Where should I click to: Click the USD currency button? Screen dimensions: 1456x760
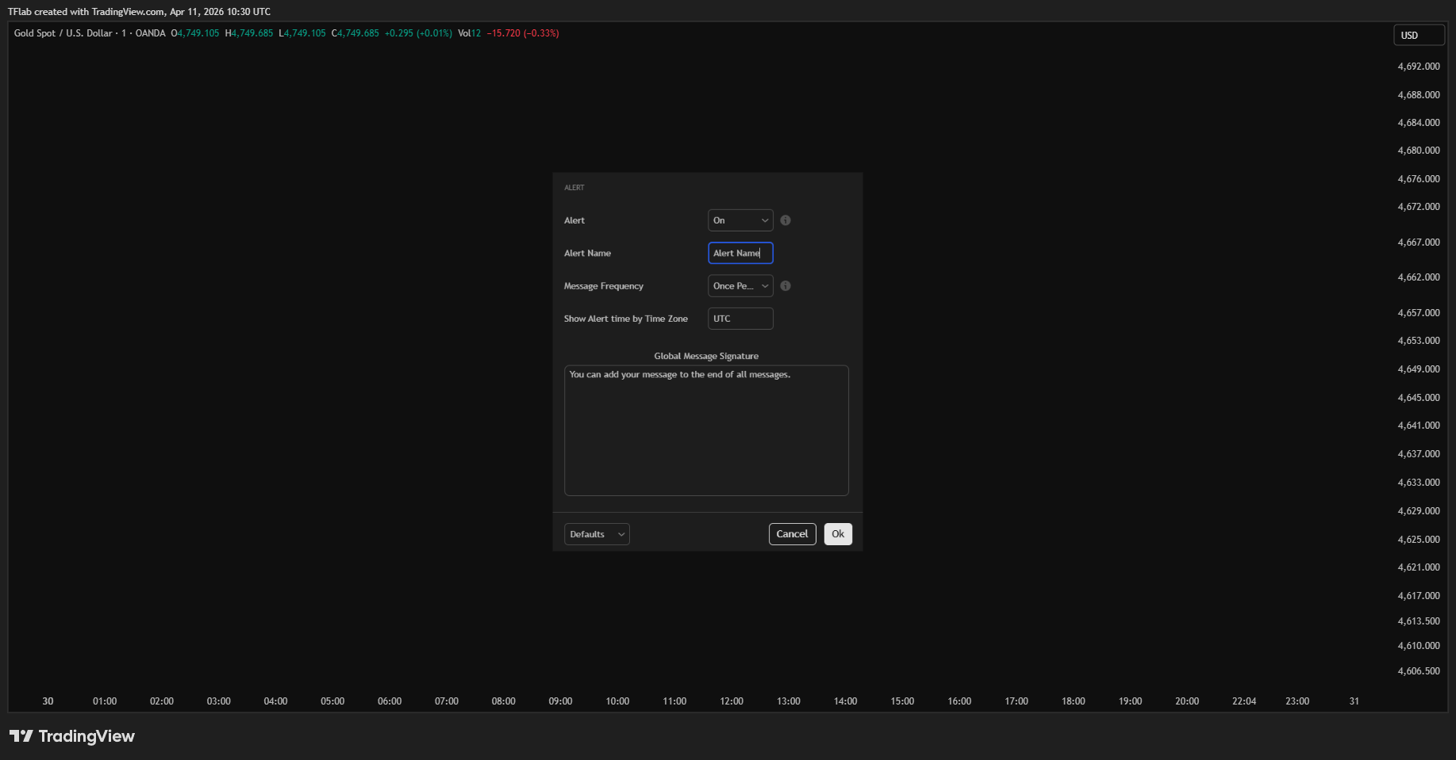(x=1419, y=35)
